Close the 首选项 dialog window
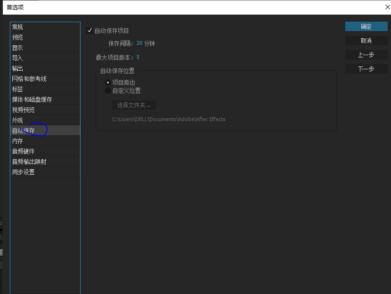 [x=388, y=7]
